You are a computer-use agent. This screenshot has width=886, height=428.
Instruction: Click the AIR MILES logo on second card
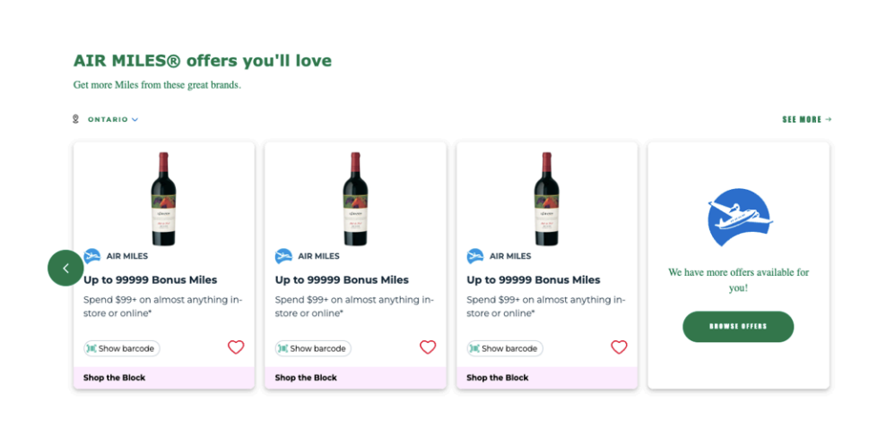click(x=283, y=256)
